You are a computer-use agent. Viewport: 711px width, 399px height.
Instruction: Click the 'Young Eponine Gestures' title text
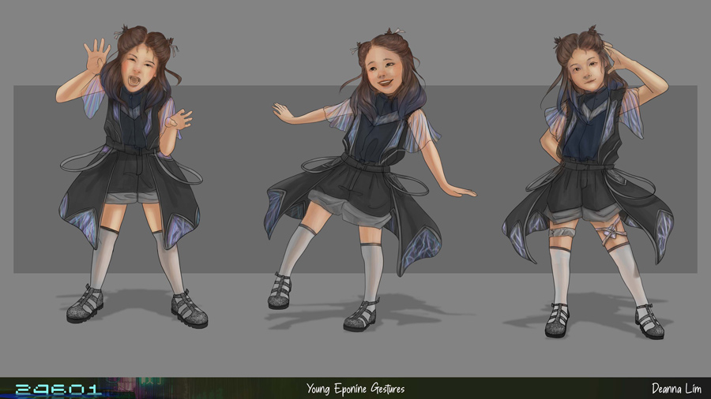tap(355, 389)
